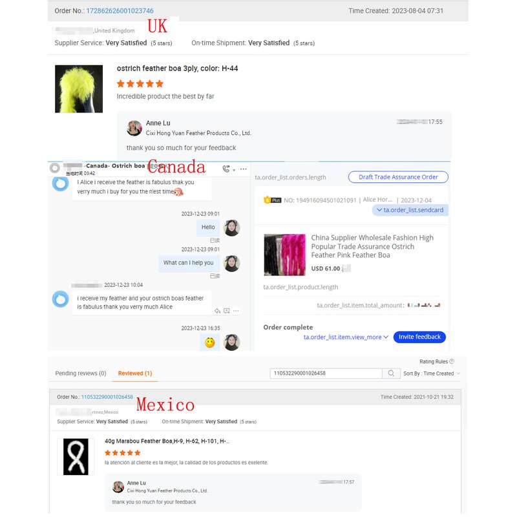Open order number 172862626001023746 link
The width and height of the screenshot is (517, 517).
120,11
